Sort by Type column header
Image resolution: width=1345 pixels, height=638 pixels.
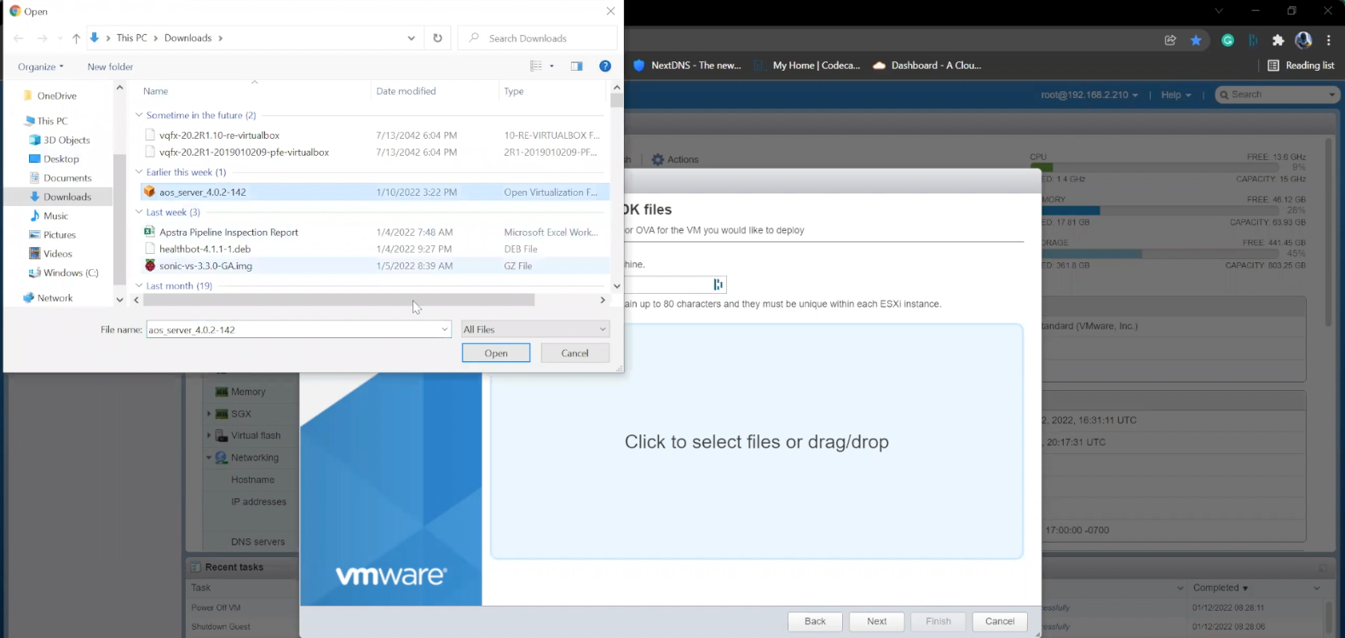513,91
